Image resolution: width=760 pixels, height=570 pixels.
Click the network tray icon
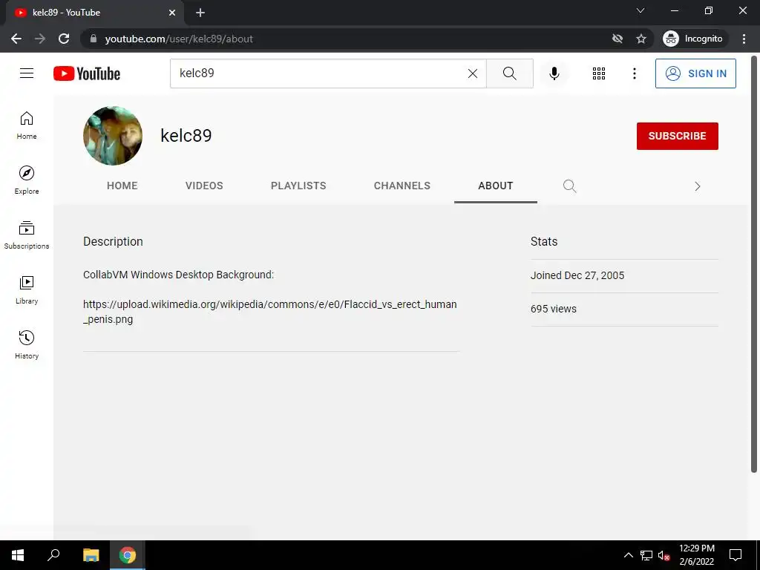click(x=646, y=555)
